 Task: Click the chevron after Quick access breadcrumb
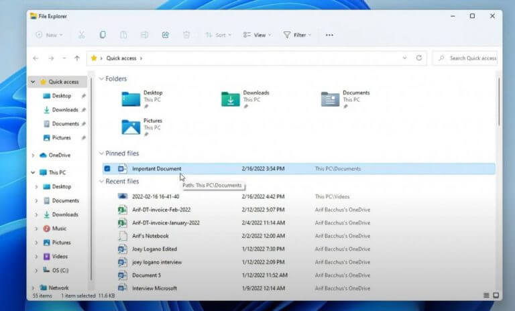point(141,58)
